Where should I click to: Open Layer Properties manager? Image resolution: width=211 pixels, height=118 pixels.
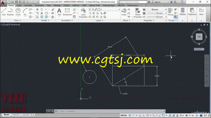[x=83, y=13]
